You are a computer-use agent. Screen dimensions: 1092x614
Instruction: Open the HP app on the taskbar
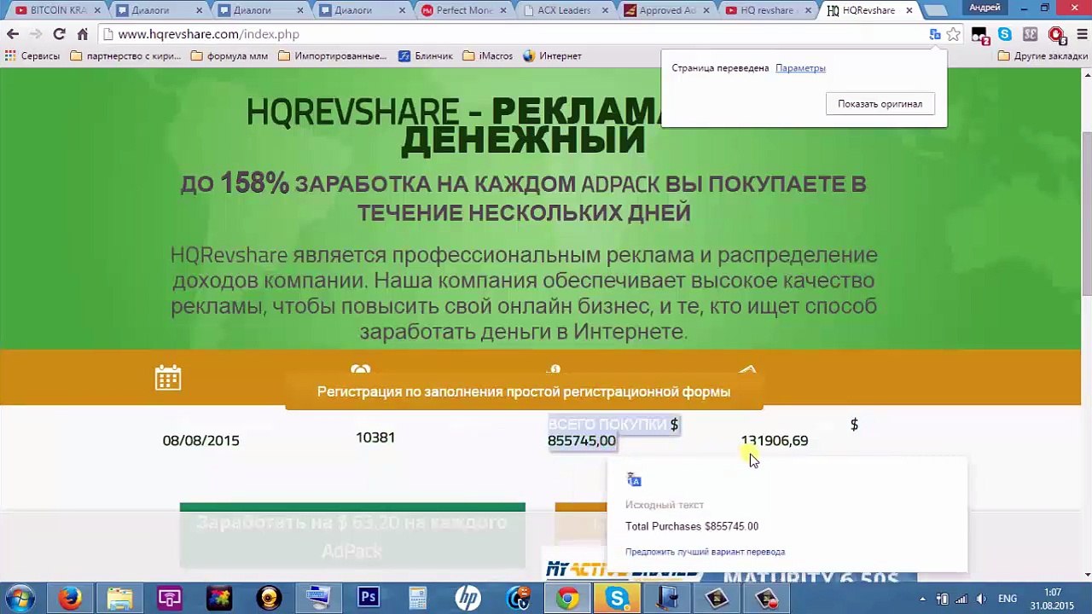tap(468, 598)
